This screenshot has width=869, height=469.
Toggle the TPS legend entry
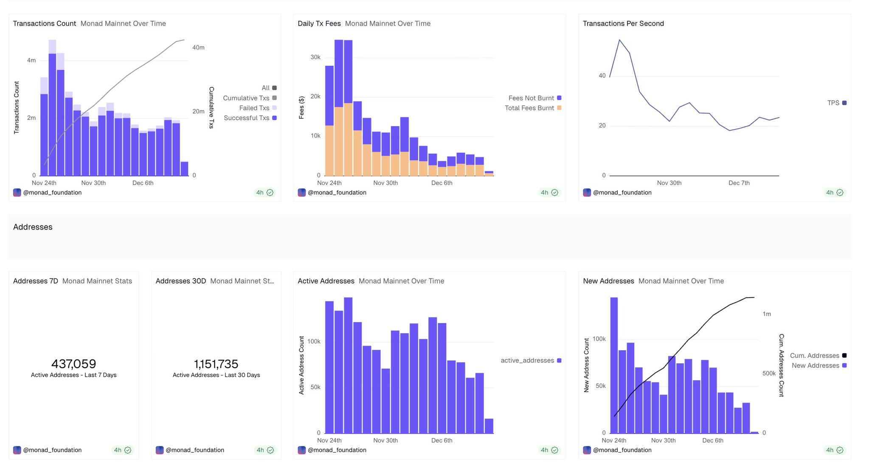pyautogui.click(x=833, y=103)
